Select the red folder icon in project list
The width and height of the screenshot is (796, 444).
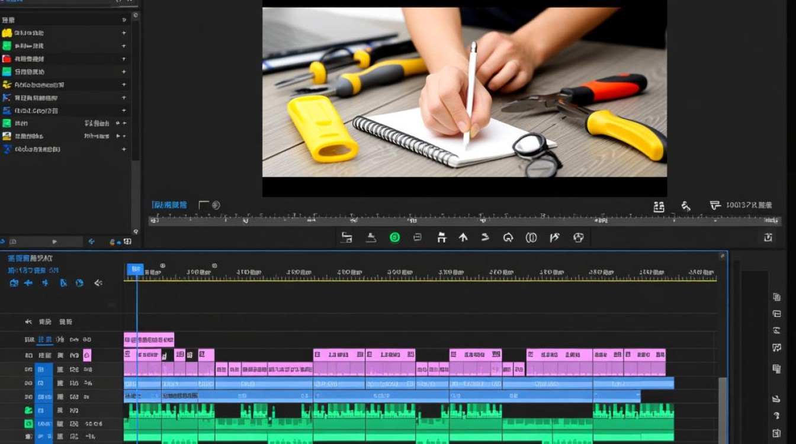click(x=7, y=59)
